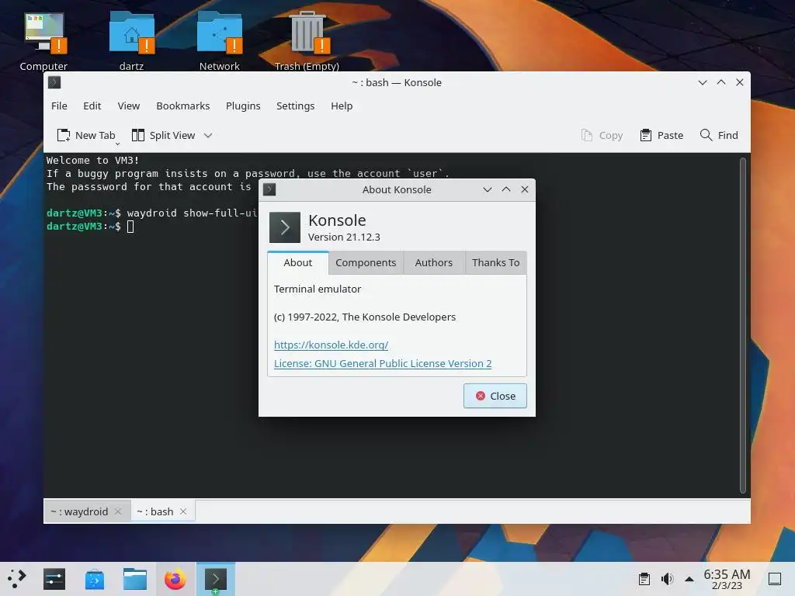Image resolution: width=795 pixels, height=596 pixels.
Task: Click the Find toolbar button
Action: click(x=719, y=135)
